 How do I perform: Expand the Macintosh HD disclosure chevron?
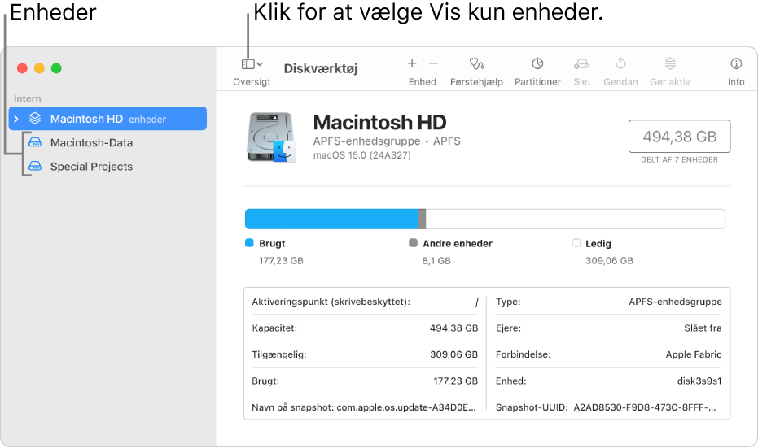(16, 119)
